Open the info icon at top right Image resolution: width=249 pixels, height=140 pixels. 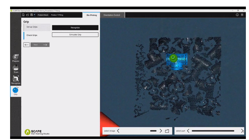click(238, 15)
